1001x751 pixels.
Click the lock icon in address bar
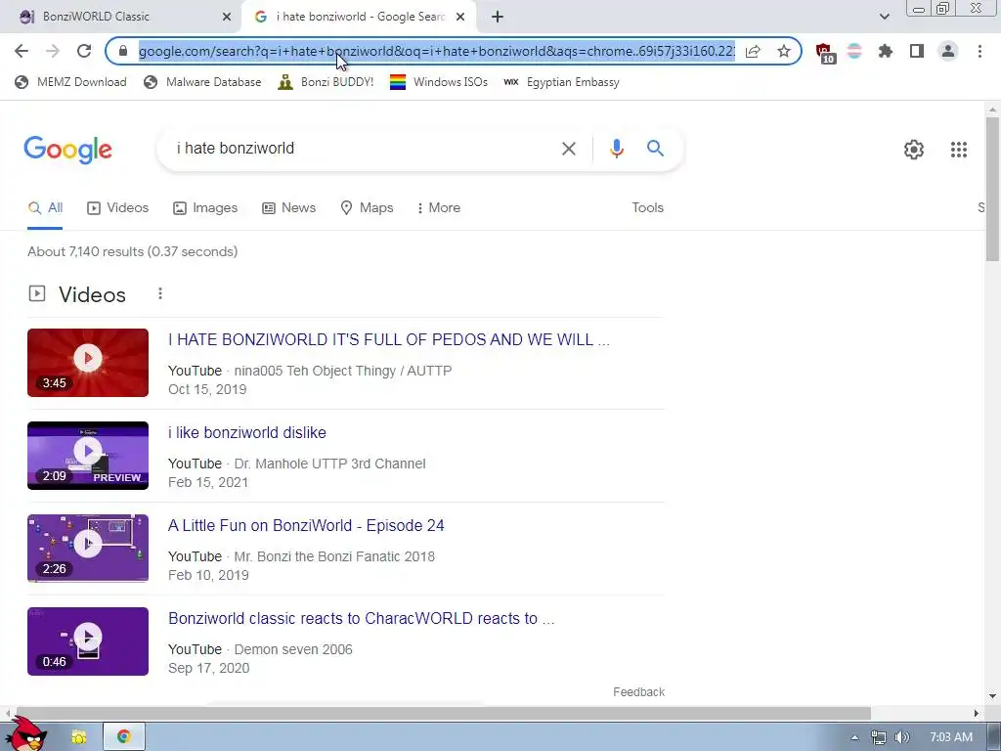coord(123,51)
